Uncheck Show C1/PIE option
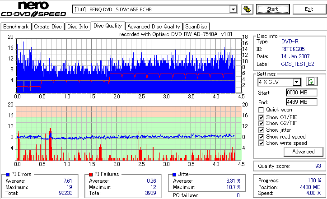Viewport: 327px width, 199px height. click(261, 117)
